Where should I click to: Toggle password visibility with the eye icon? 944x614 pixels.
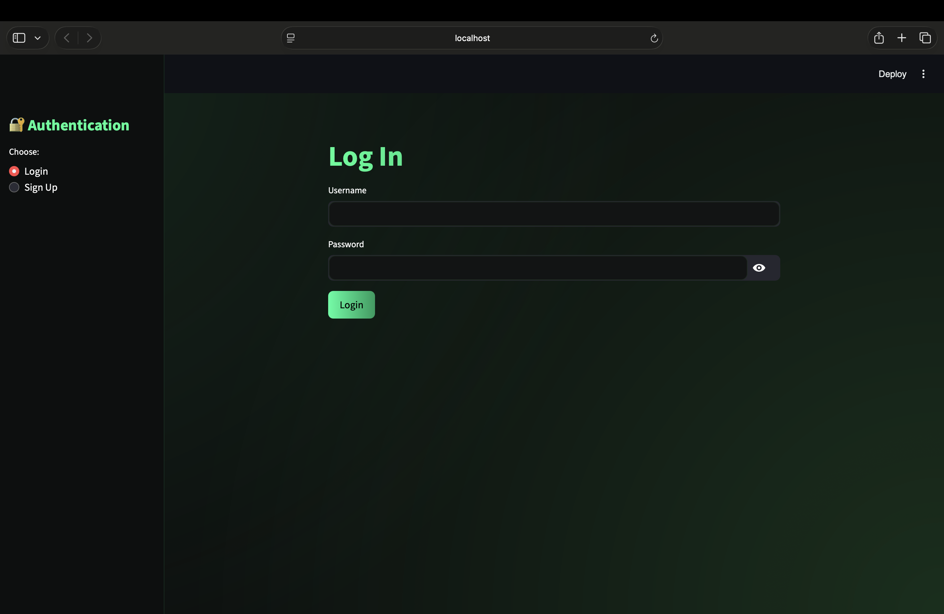tap(759, 268)
